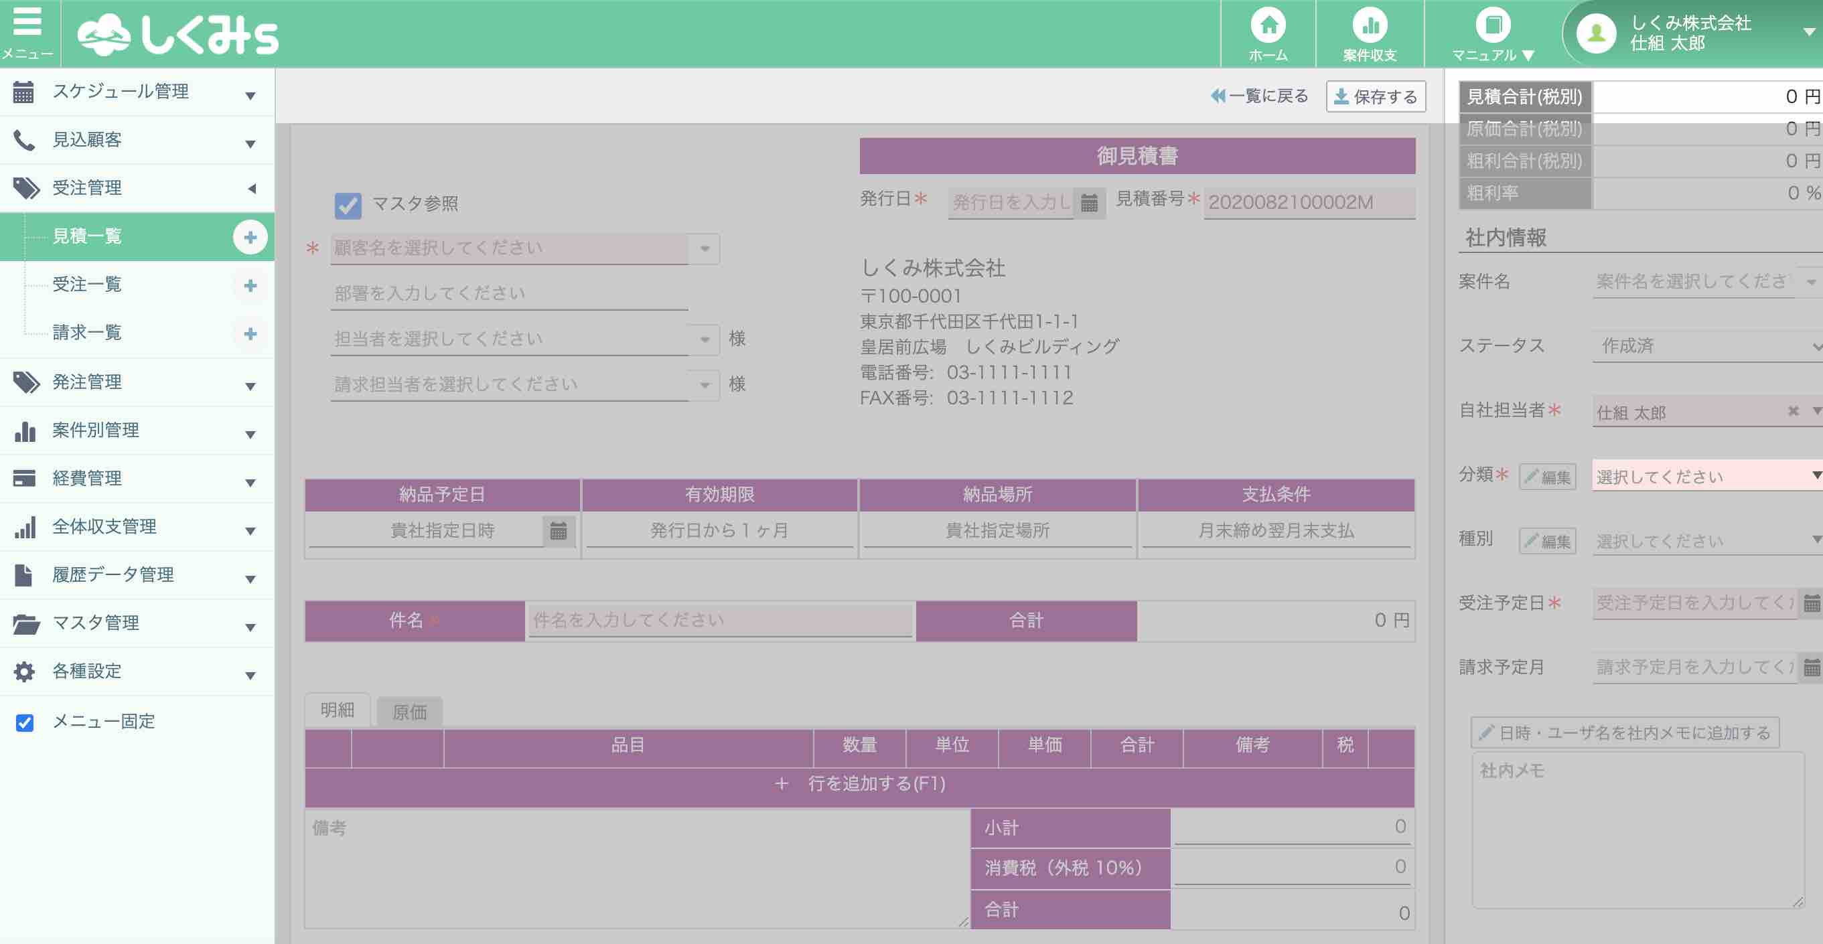Click plus icon next to 見積一覧
1823x944 pixels.
(x=250, y=237)
